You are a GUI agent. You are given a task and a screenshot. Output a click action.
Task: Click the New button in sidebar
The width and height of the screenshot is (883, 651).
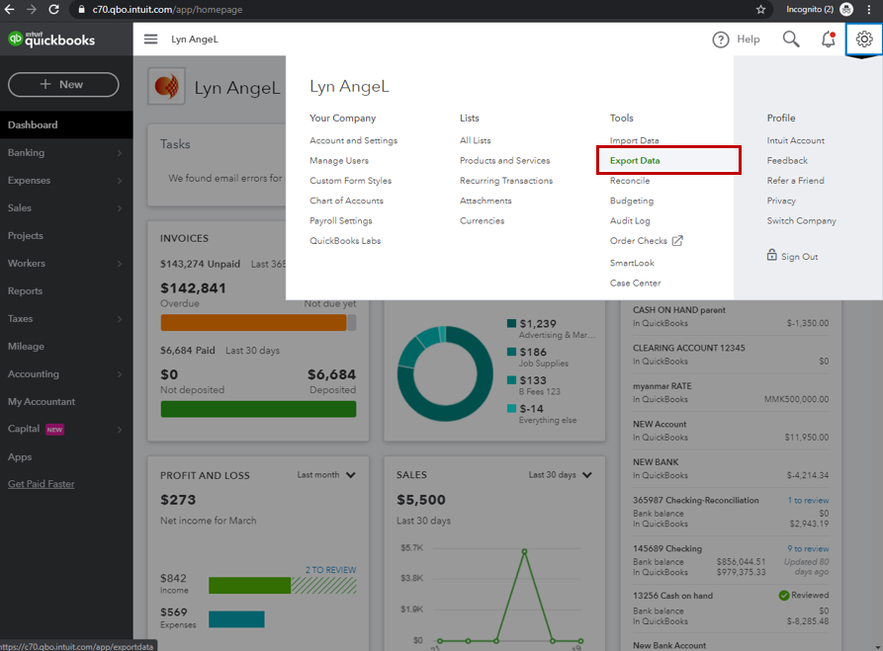(x=63, y=84)
